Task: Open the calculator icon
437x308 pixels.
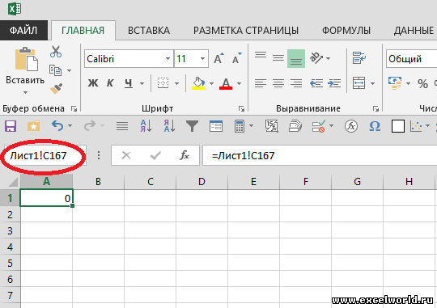Action: point(239,126)
